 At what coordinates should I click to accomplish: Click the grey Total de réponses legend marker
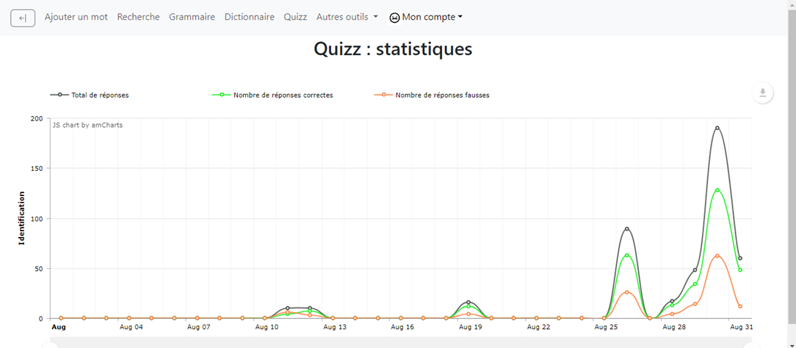(59, 95)
